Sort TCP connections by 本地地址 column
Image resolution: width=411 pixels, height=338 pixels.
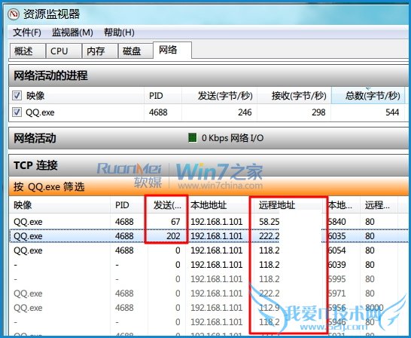[218, 205]
